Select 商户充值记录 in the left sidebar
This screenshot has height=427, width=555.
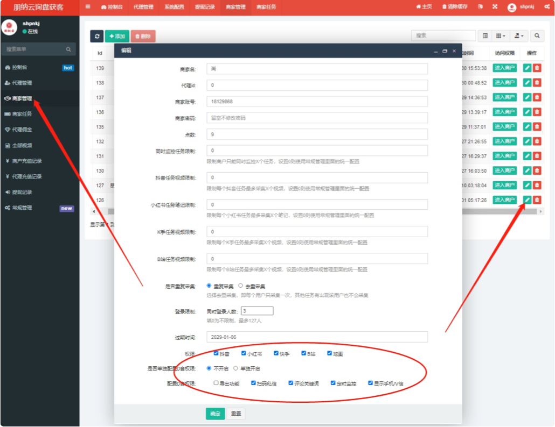click(40, 161)
